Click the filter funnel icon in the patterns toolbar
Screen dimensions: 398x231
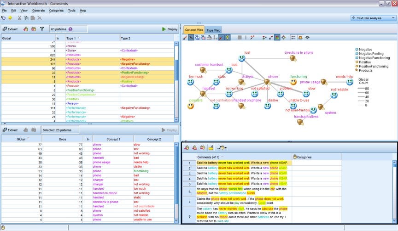pyautogui.click(x=42, y=29)
